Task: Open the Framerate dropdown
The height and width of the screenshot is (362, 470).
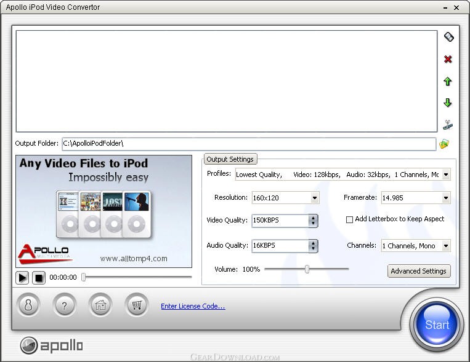Action: [x=446, y=198]
